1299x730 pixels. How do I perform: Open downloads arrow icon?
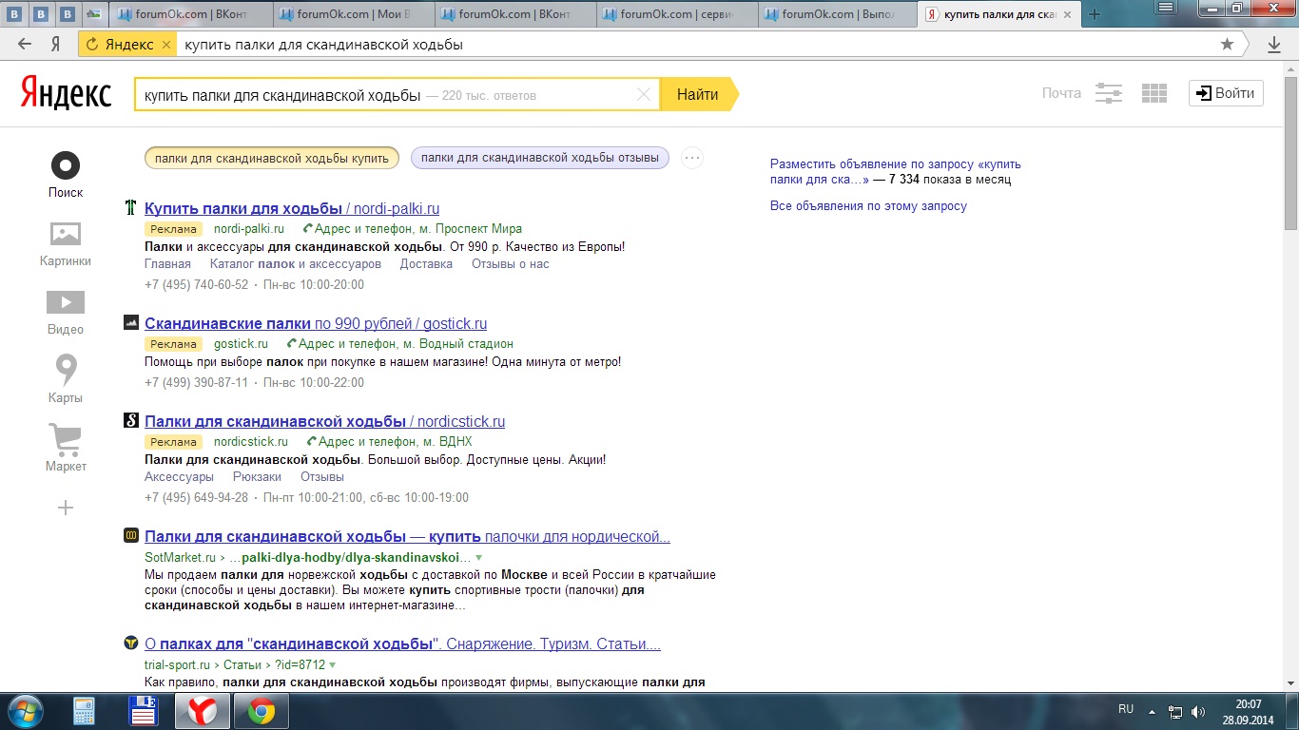pos(1274,45)
